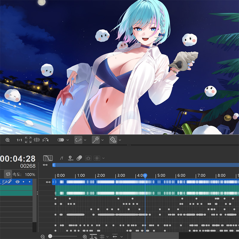Jump to 6:00 on the time ruler
This screenshot has width=239, height=239.
[x=181, y=175]
